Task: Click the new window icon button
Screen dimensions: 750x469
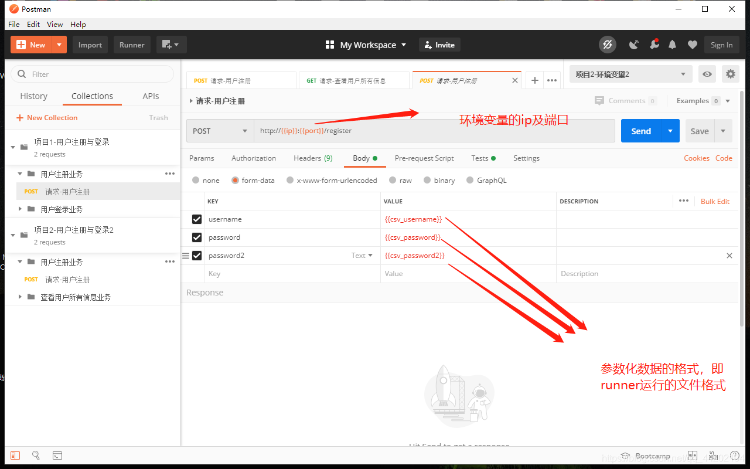Action: click(172, 45)
